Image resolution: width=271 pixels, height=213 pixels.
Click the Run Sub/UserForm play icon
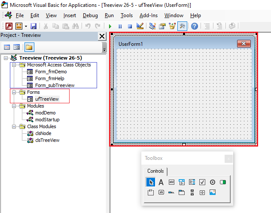(x=110, y=26)
